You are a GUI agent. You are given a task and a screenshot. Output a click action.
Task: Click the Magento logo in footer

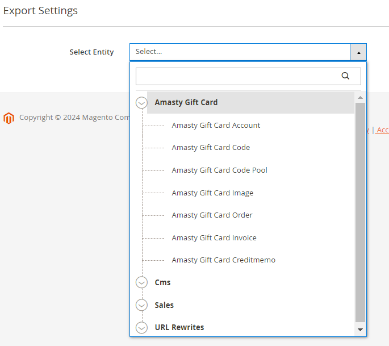[9, 118]
